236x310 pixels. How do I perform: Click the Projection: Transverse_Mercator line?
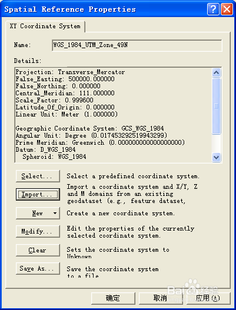[x=70, y=72]
